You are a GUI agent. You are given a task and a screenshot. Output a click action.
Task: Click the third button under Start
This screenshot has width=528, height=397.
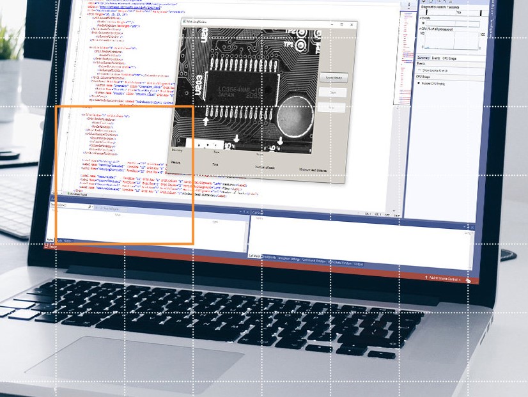pyautogui.click(x=332, y=108)
